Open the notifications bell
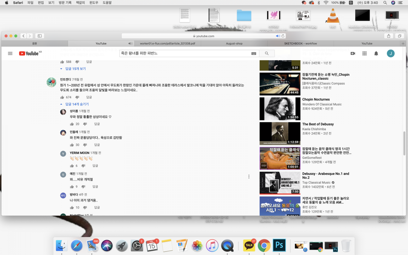Viewport: 408px width, 255px height. pyautogui.click(x=376, y=53)
